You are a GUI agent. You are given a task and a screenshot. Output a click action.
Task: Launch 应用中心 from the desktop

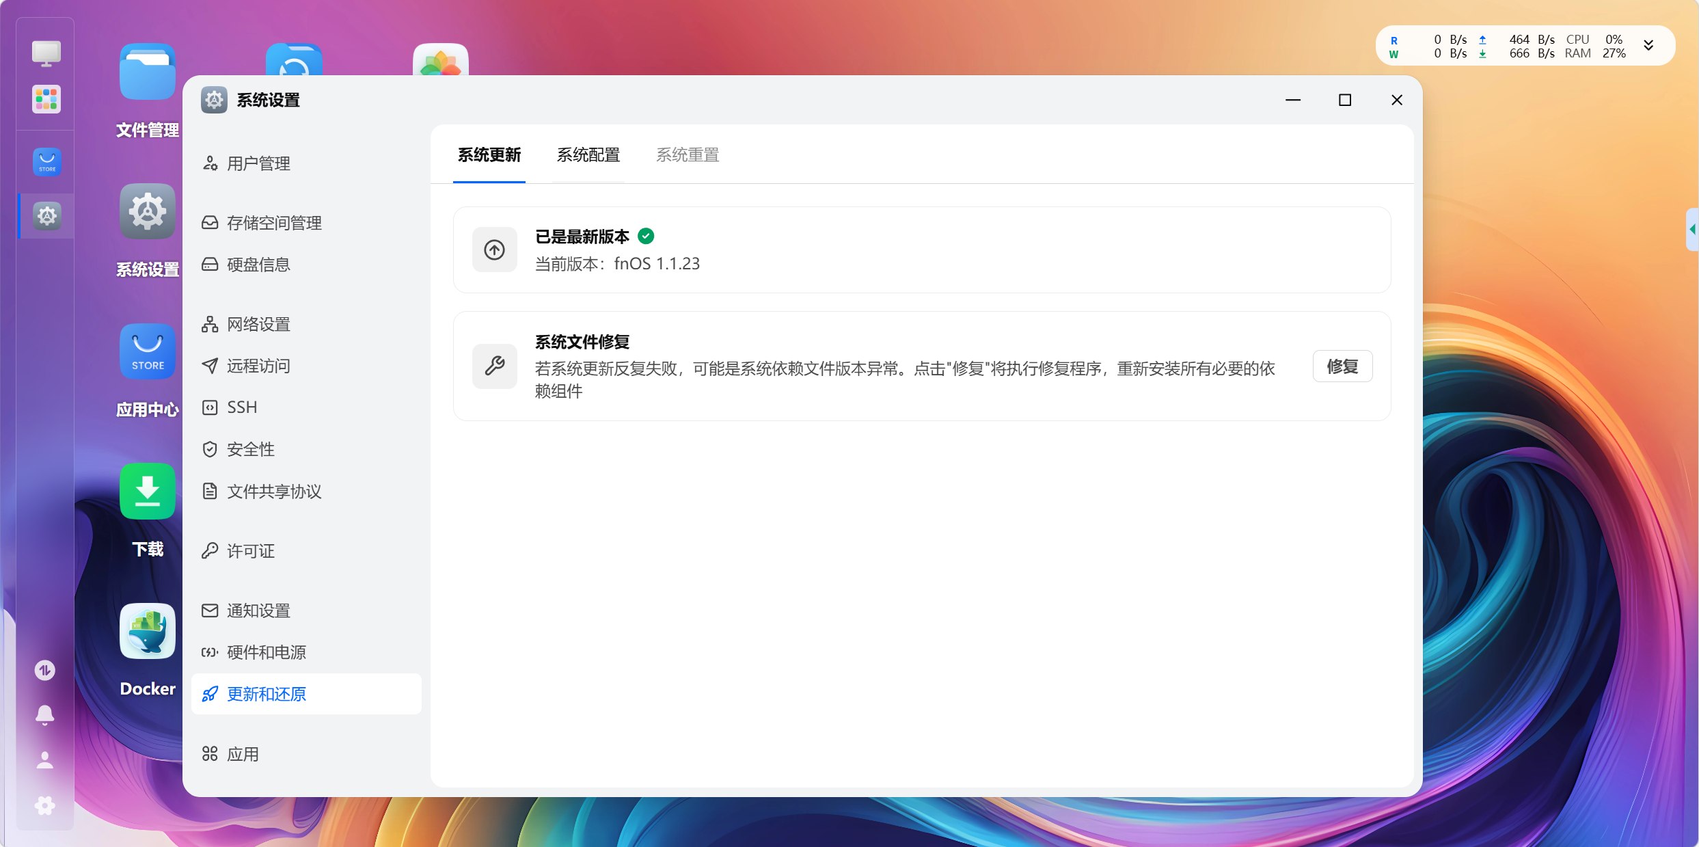147,351
